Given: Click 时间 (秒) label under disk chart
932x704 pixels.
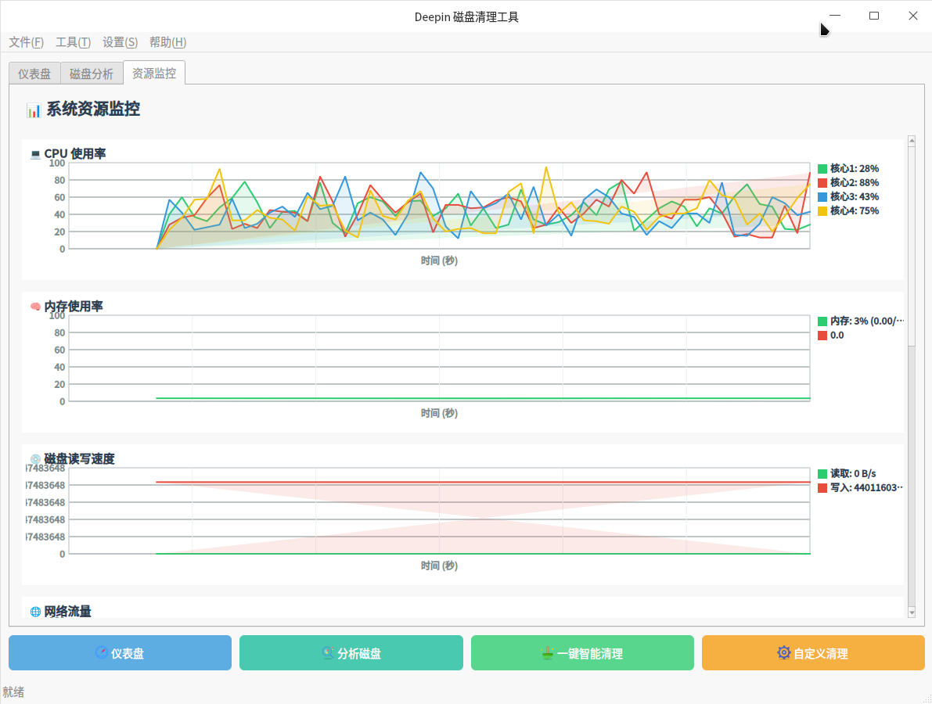Looking at the screenshot, I should [x=439, y=566].
